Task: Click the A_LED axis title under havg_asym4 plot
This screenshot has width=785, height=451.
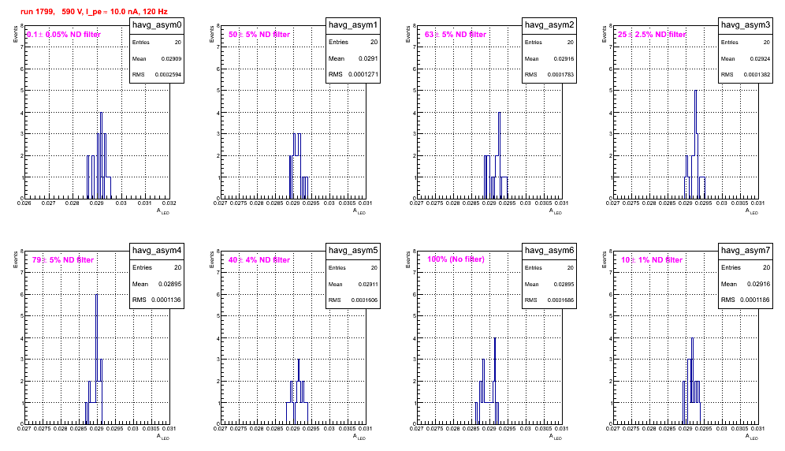Action: coord(163,437)
